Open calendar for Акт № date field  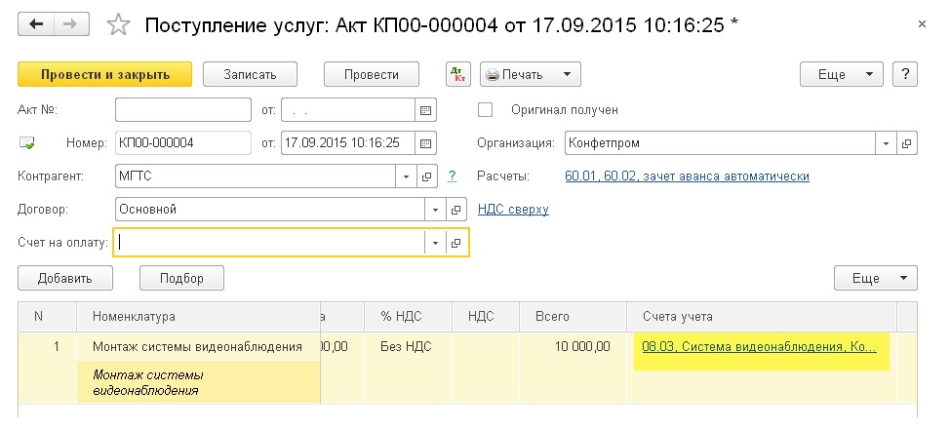425,110
